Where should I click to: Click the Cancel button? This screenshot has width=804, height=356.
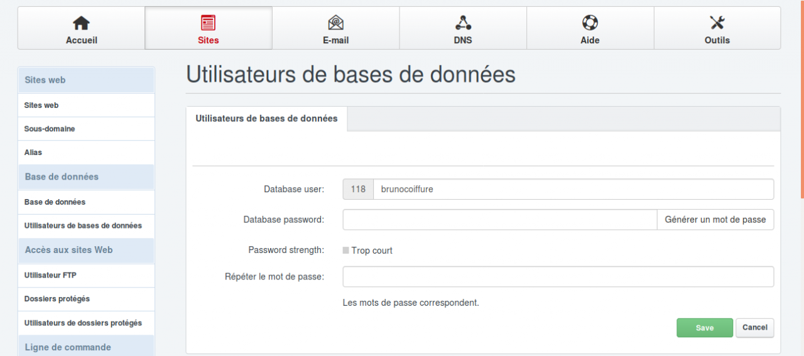(x=754, y=328)
